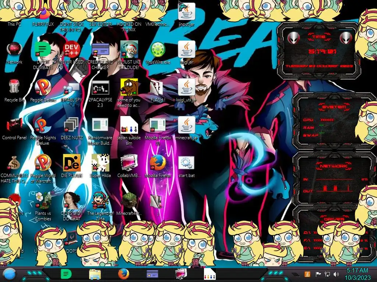Open the Mozilla Firefox (1) shortcut

[158, 131]
